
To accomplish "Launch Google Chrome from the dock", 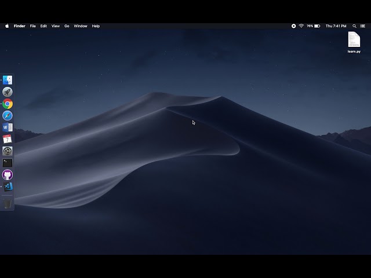I will [x=8, y=104].
